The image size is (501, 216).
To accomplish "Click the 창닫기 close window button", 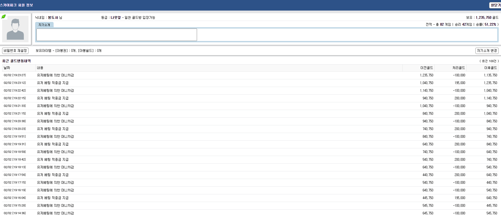I will coord(495,5).
